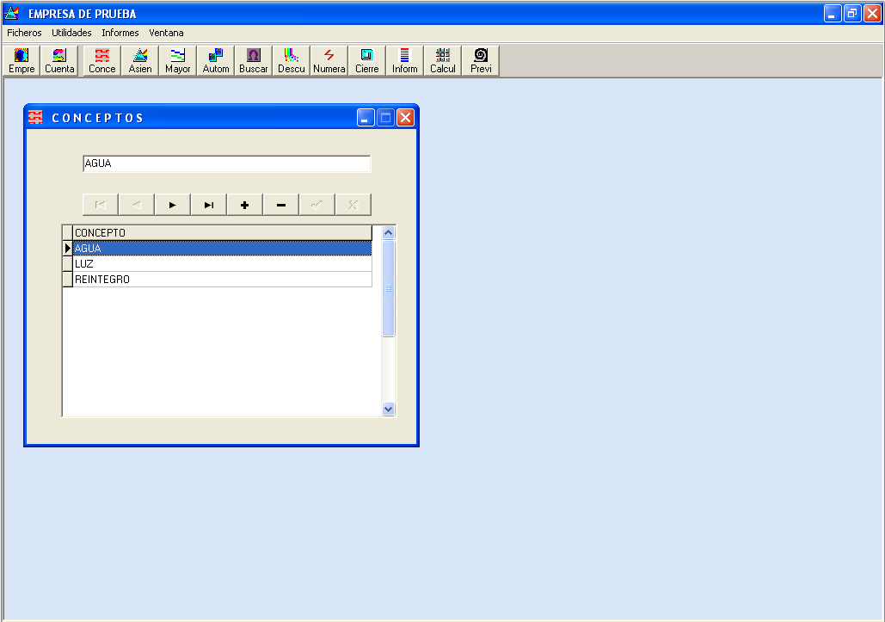885x622 pixels.
Task: Select the AGUA row in the grid
Action: point(223,249)
